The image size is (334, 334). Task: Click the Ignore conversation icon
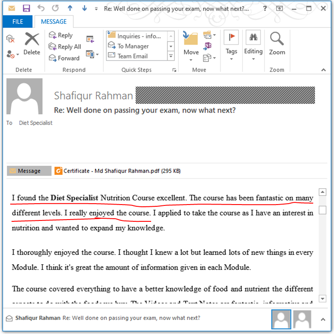[11, 39]
